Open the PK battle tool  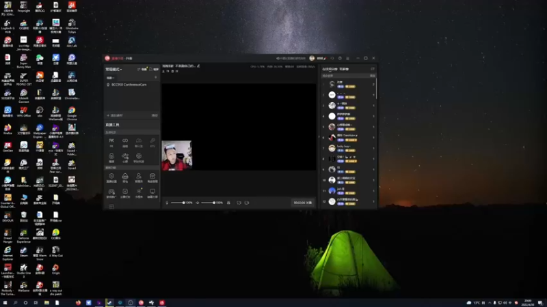tap(111, 143)
